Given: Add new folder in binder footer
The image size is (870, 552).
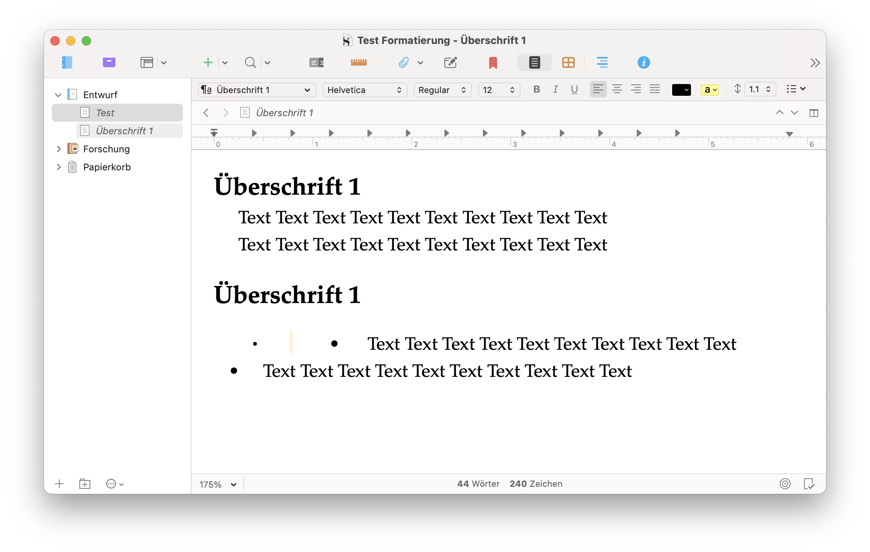Looking at the screenshot, I should click(85, 484).
